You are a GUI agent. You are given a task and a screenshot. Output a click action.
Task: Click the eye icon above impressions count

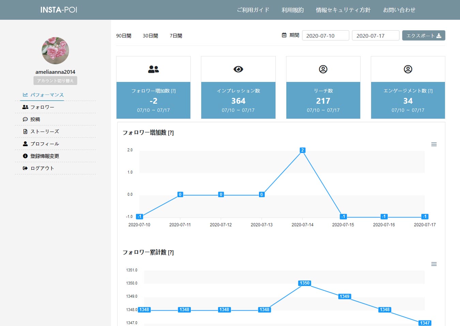point(238,69)
